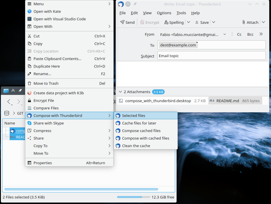
Task: Click the disk drive icon in Dolphin's location bar
Action: [x=7, y=113]
